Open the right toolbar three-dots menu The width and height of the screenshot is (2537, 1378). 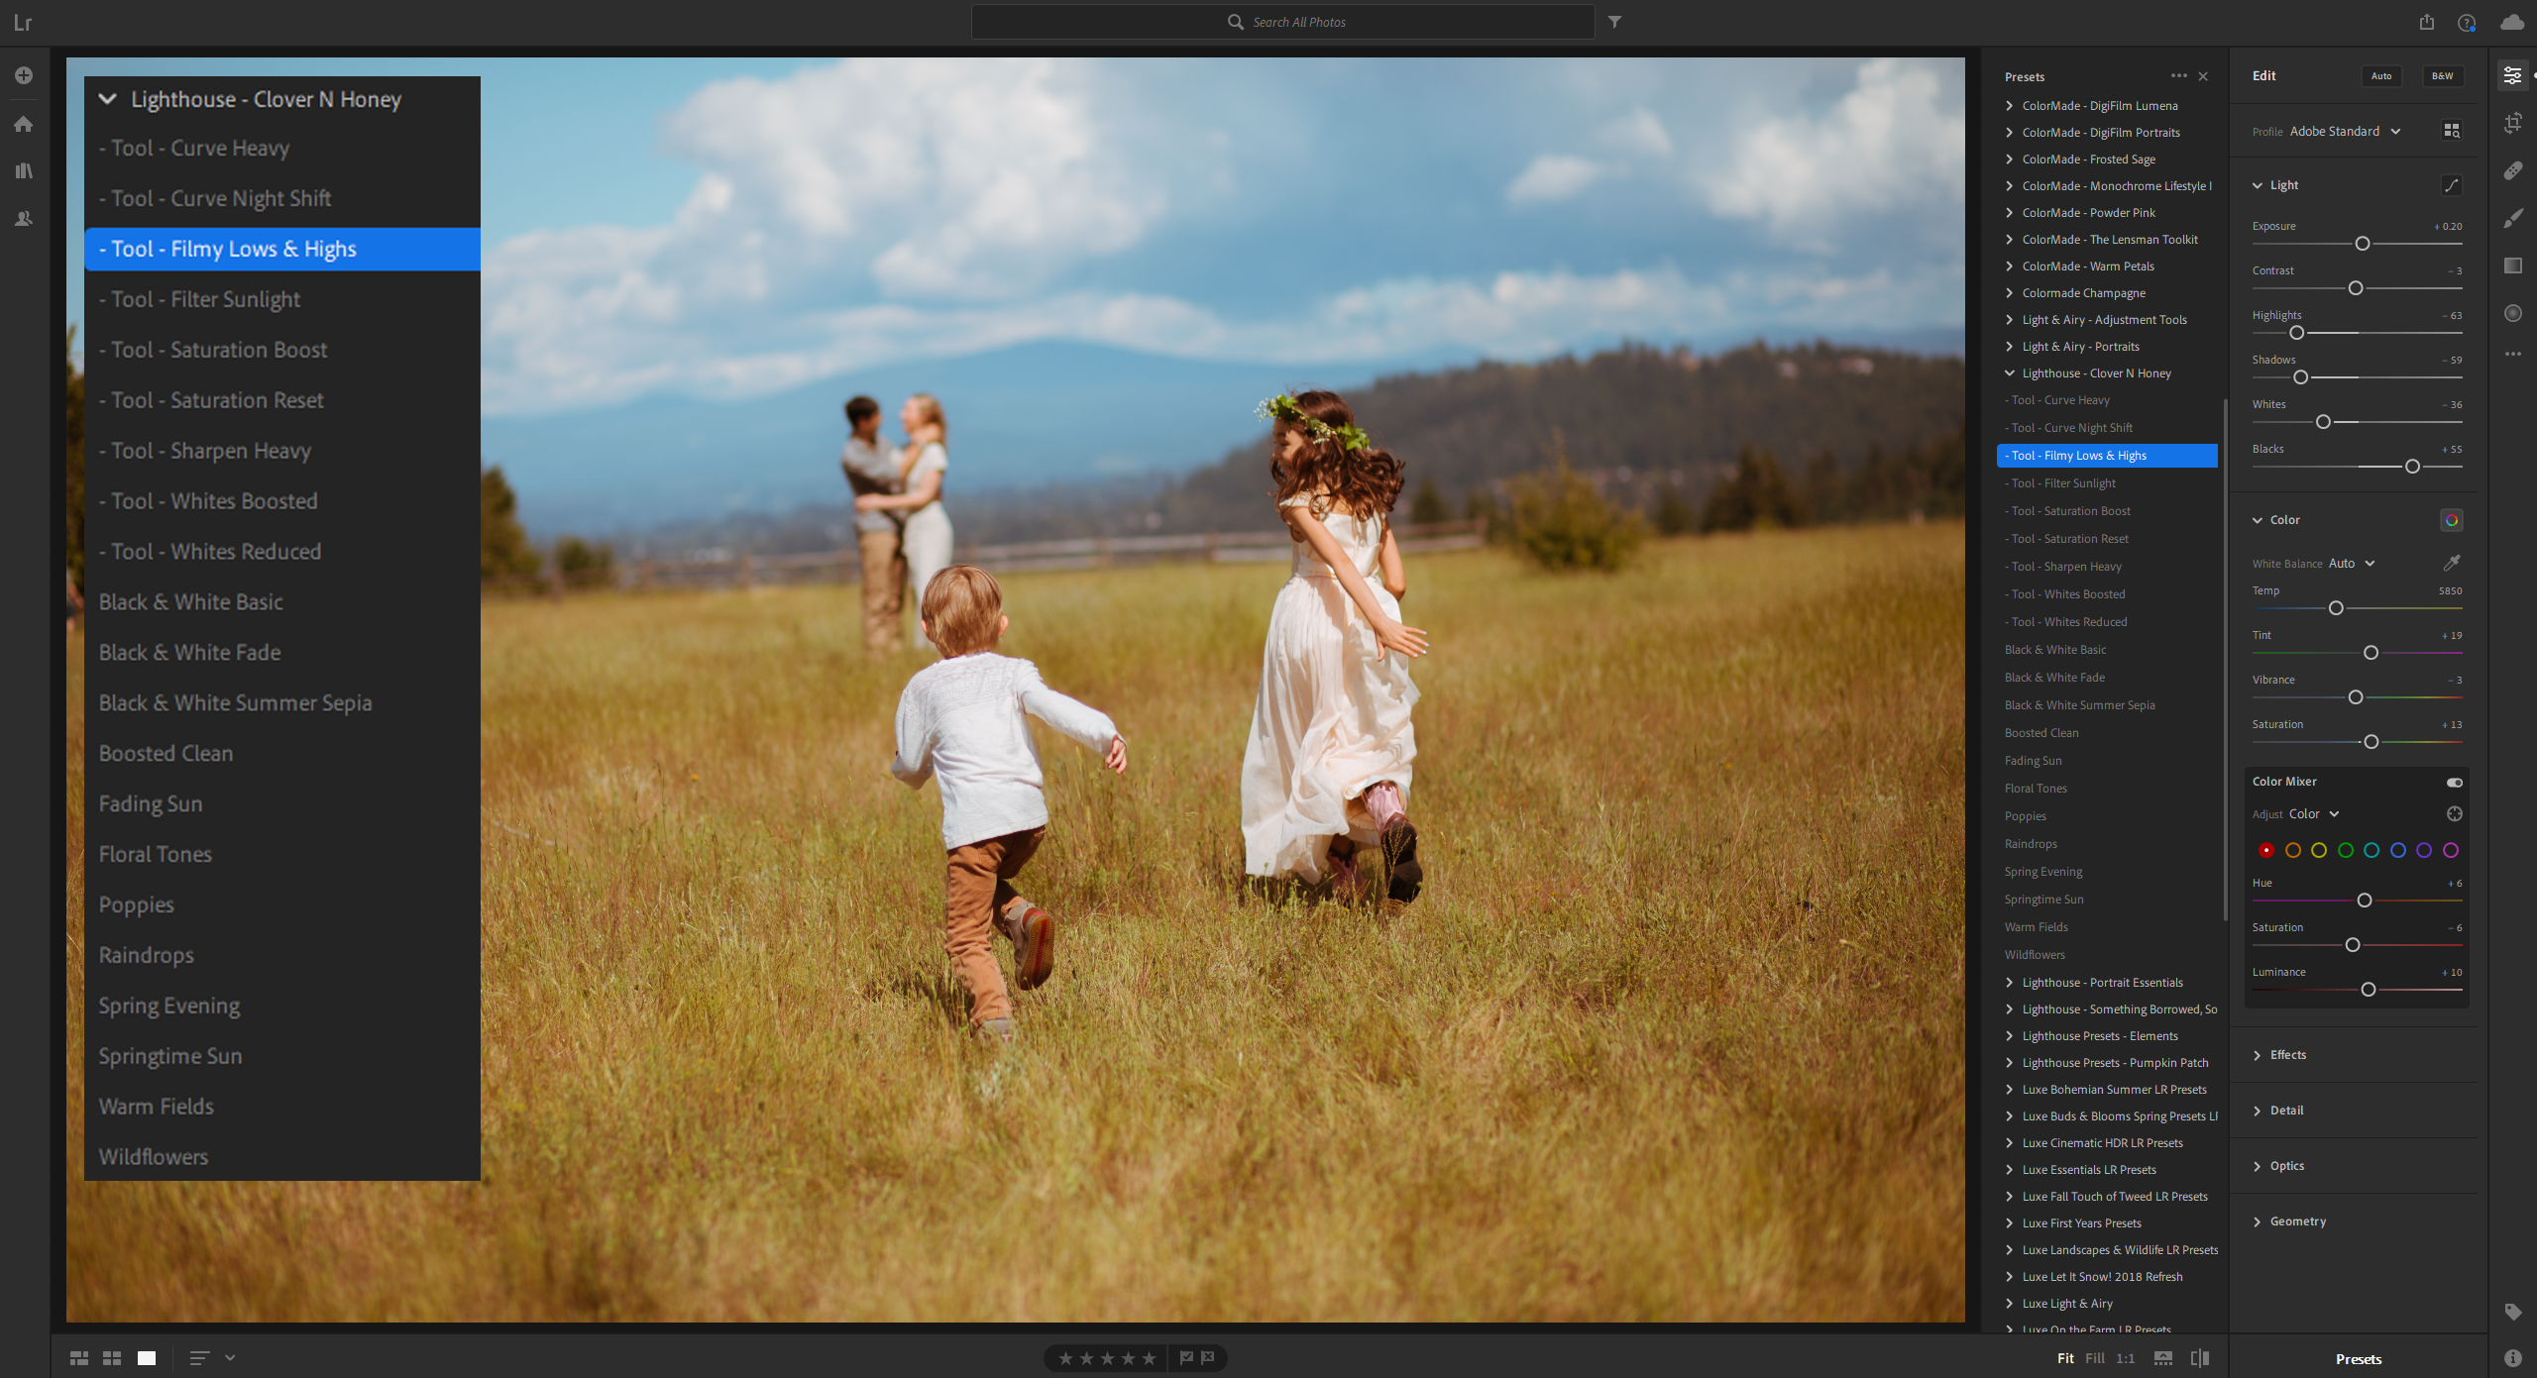2512,354
